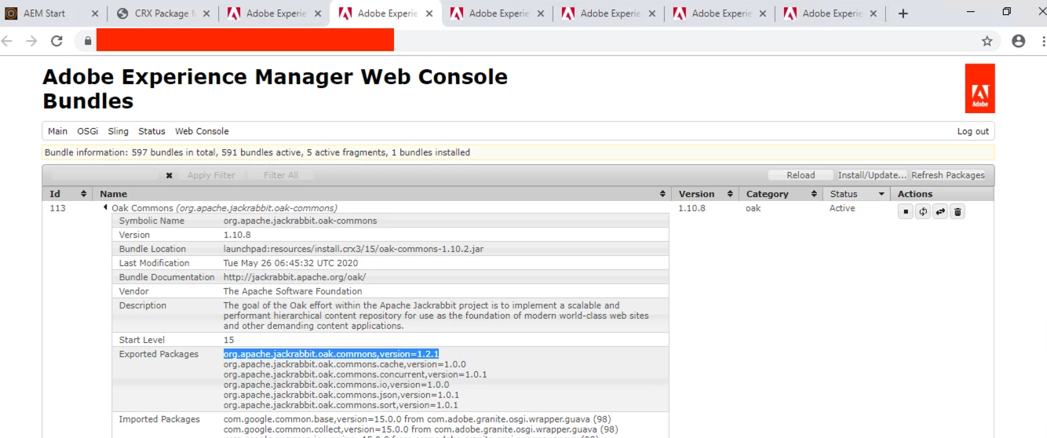Open the Web Console menu

point(202,131)
